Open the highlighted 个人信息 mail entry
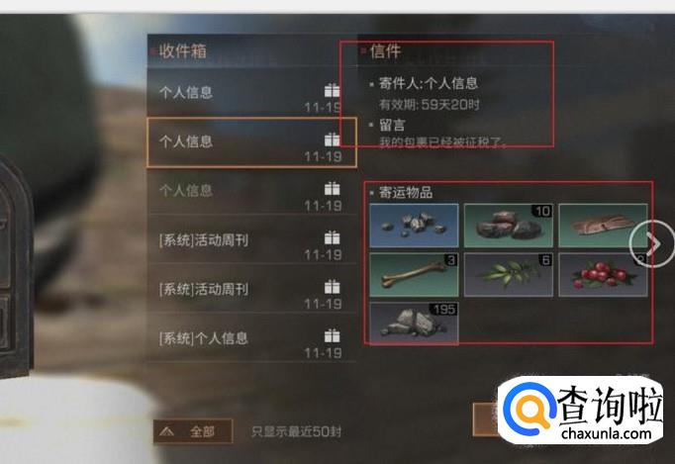The image size is (675, 464). [x=251, y=142]
